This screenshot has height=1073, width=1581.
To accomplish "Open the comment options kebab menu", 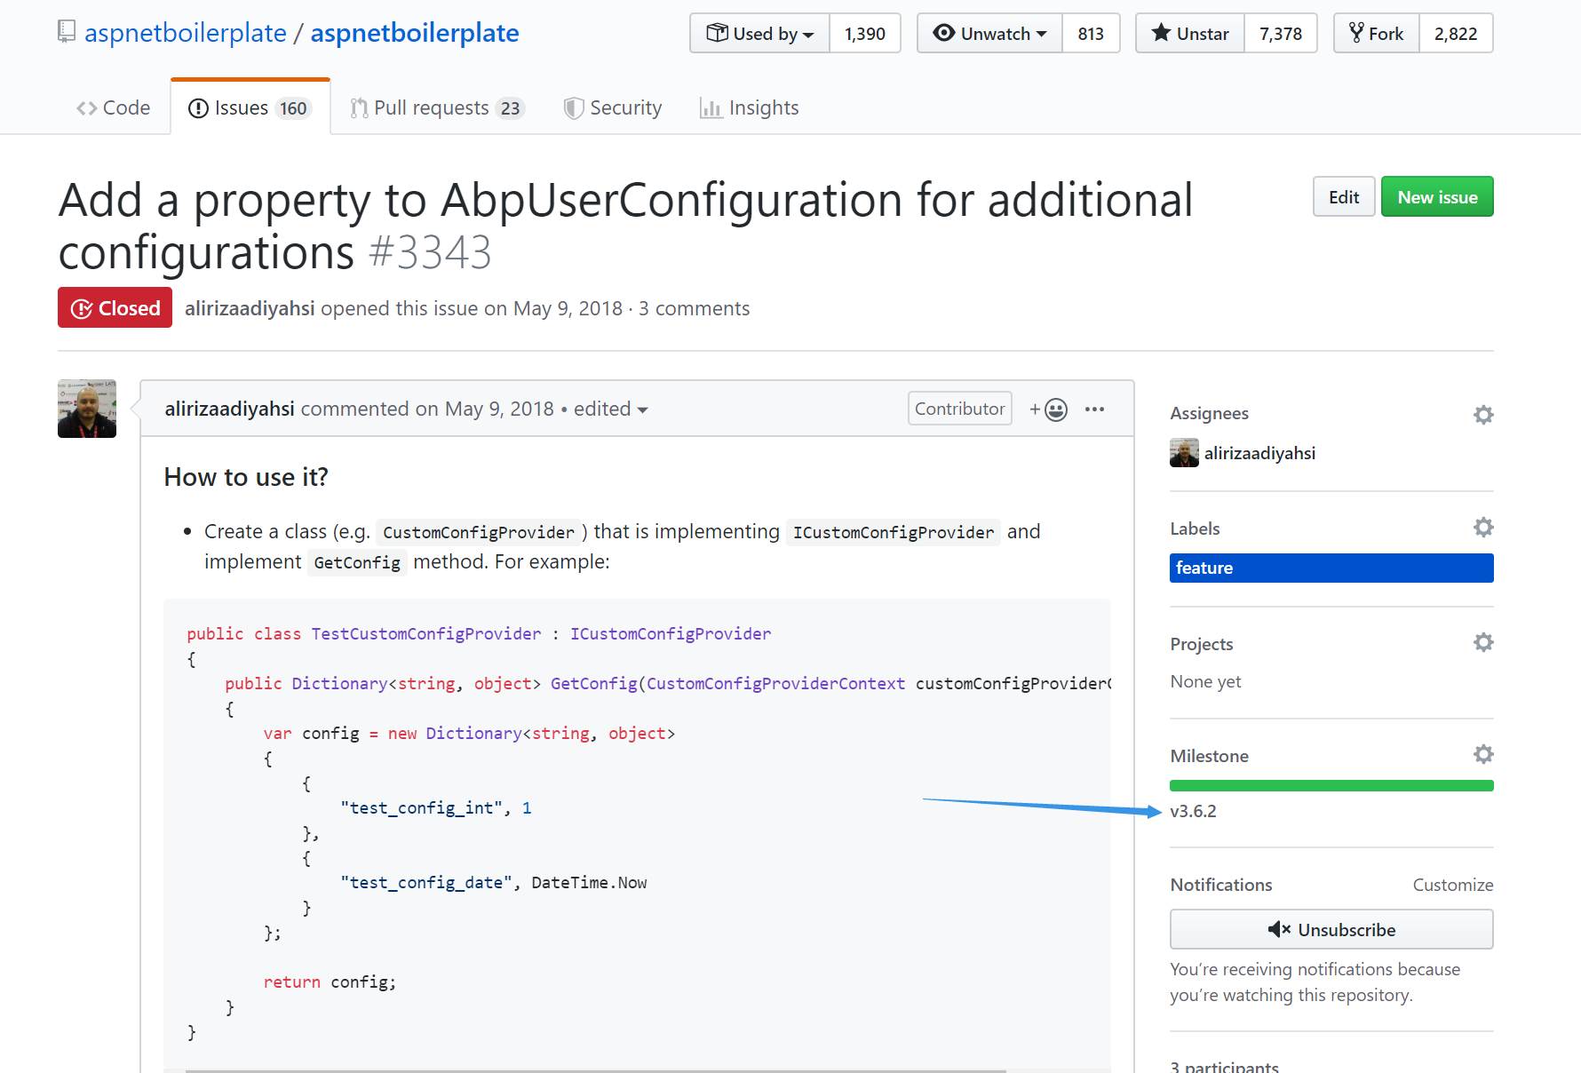I will [x=1094, y=409].
